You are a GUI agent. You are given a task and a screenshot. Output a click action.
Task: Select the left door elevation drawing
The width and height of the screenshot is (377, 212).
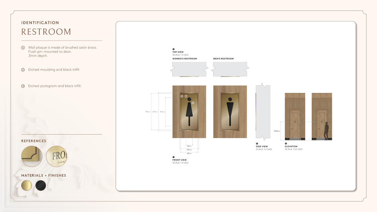coord(295,117)
